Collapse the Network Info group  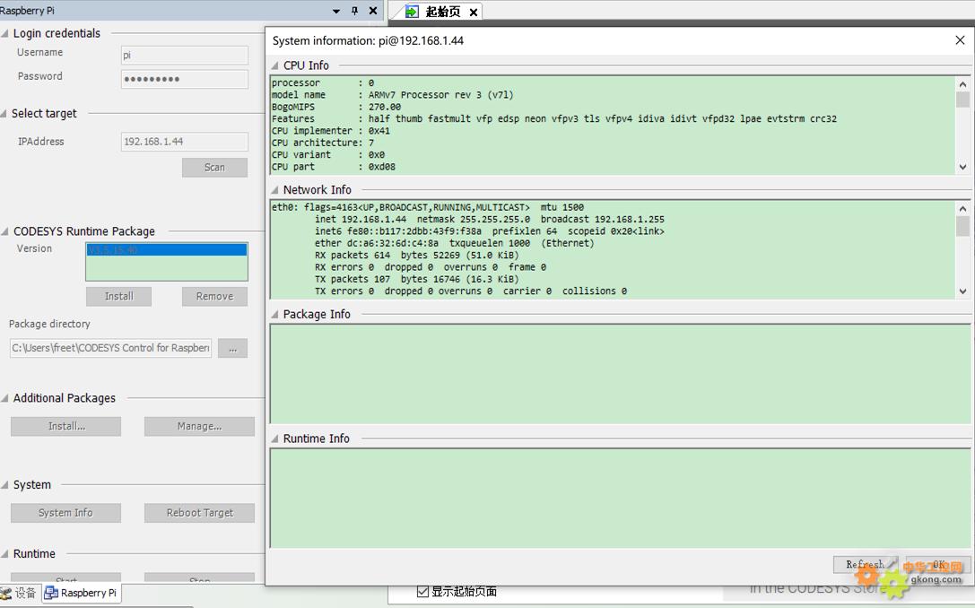point(274,190)
